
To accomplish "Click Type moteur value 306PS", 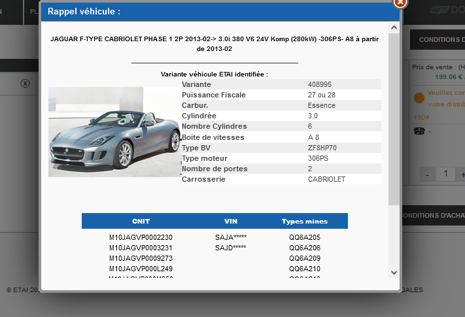I will click(319, 158).
